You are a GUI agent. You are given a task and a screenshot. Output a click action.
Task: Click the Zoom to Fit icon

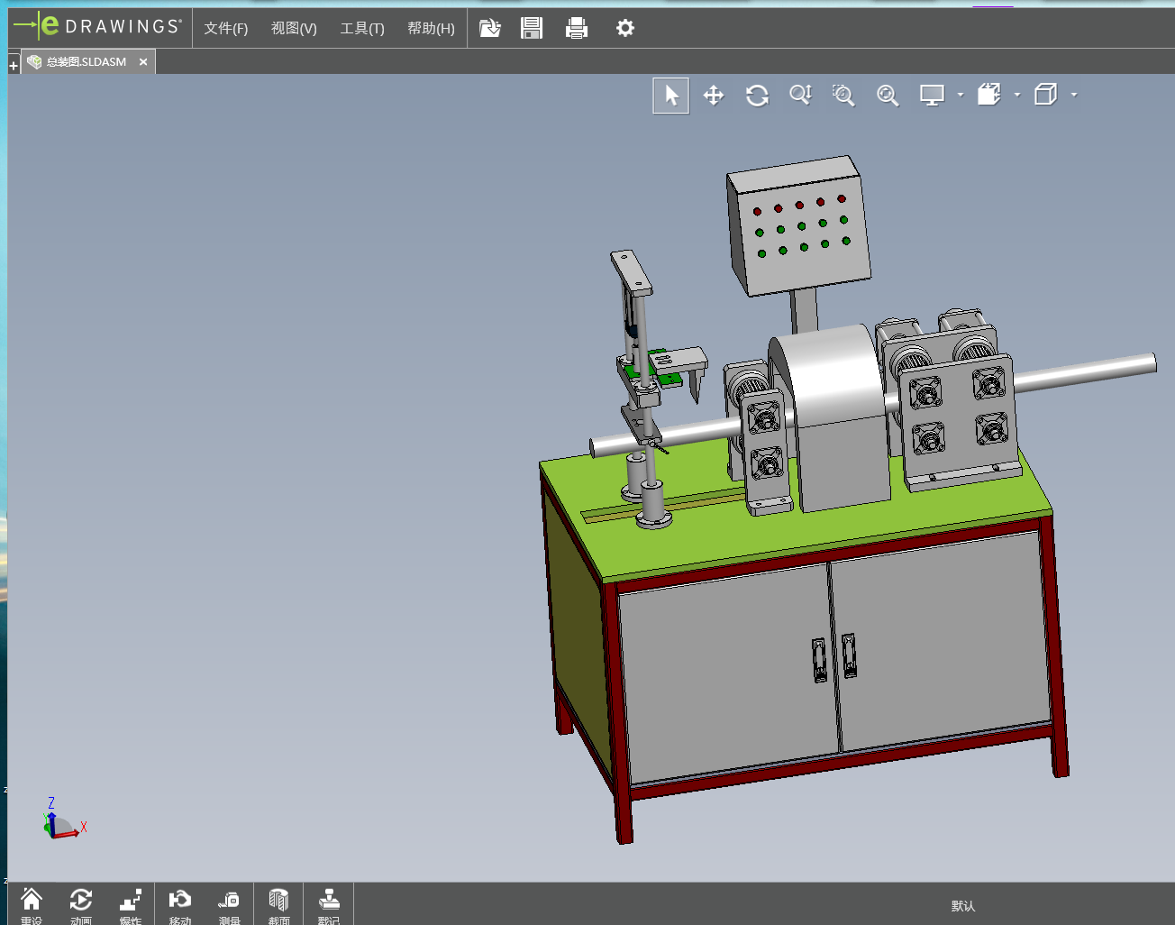[888, 96]
